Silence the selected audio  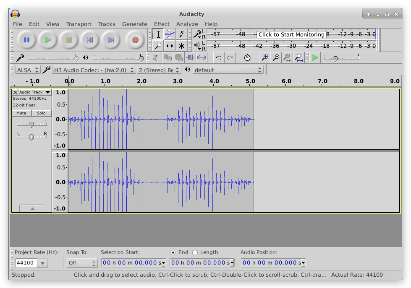(x=202, y=57)
